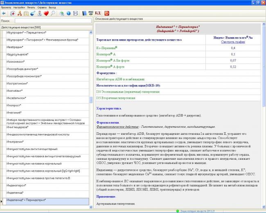The height and width of the screenshot is (213, 266).
Task: Select Ибупрофен + Парацетамол in list
Action: pos(47,34)
